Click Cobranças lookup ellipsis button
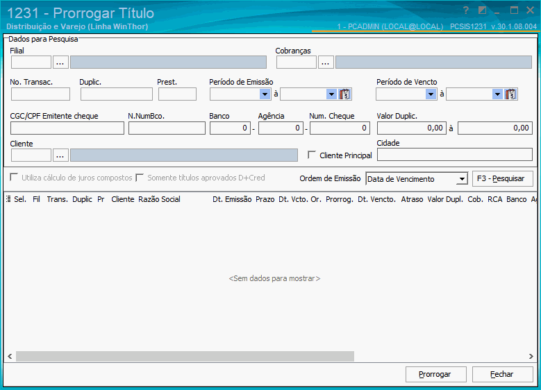This screenshot has height=390, width=541. click(326, 62)
